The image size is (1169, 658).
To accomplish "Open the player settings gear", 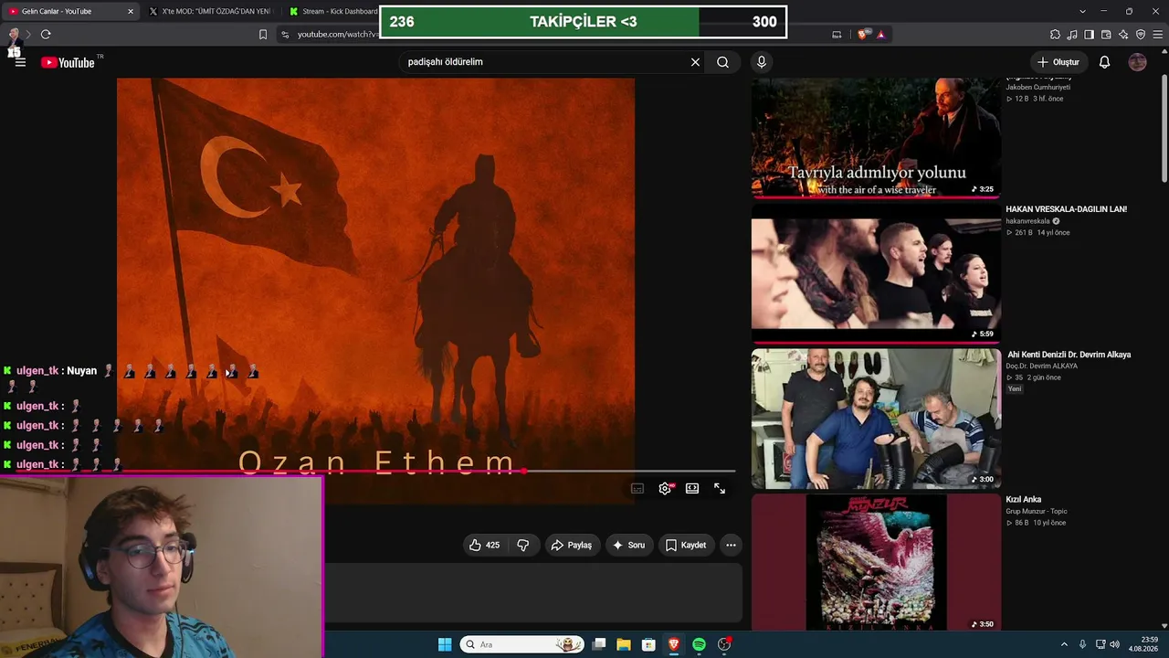I will [665, 488].
